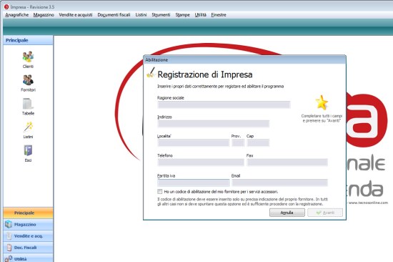This screenshot has width=393, height=262.
Task: Click the Indirizzo input field
Action: [x=214, y=124]
